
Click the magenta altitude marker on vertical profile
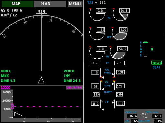[12, 106]
